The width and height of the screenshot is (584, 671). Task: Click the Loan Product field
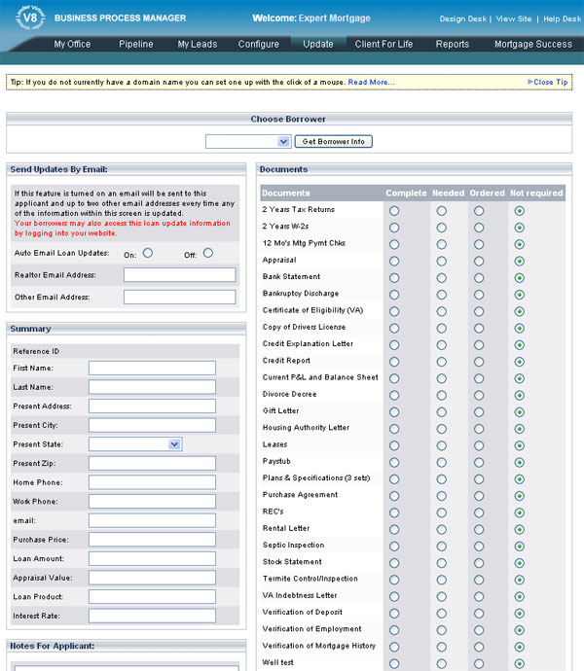point(152,596)
